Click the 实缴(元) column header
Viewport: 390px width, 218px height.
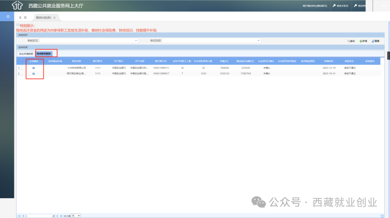pyautogui.click(x=224, y=61)
